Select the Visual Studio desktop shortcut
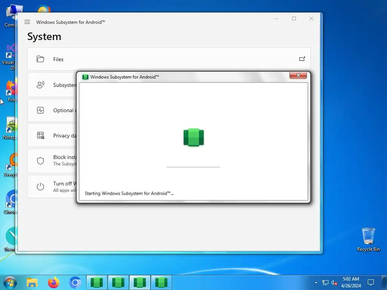Image resolution: width=387 pixels, height=290 pixels. click(x=8, y=57)
